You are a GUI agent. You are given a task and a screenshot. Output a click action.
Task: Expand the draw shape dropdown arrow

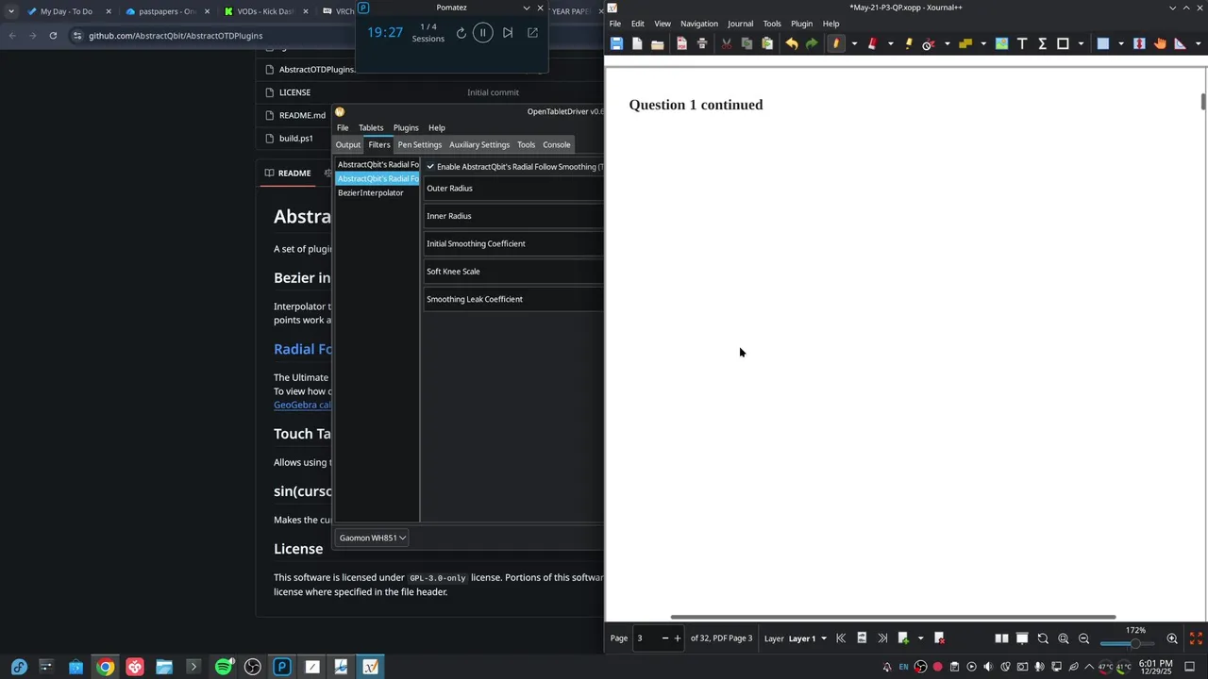click(1081, 43)
